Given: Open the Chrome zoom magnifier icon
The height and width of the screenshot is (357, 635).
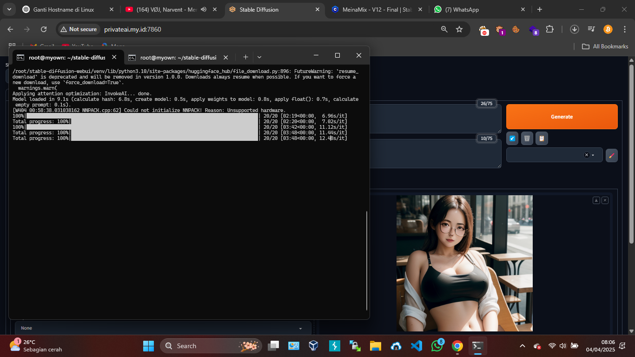Looking at the screenshot, I should [x=444, y=29].
